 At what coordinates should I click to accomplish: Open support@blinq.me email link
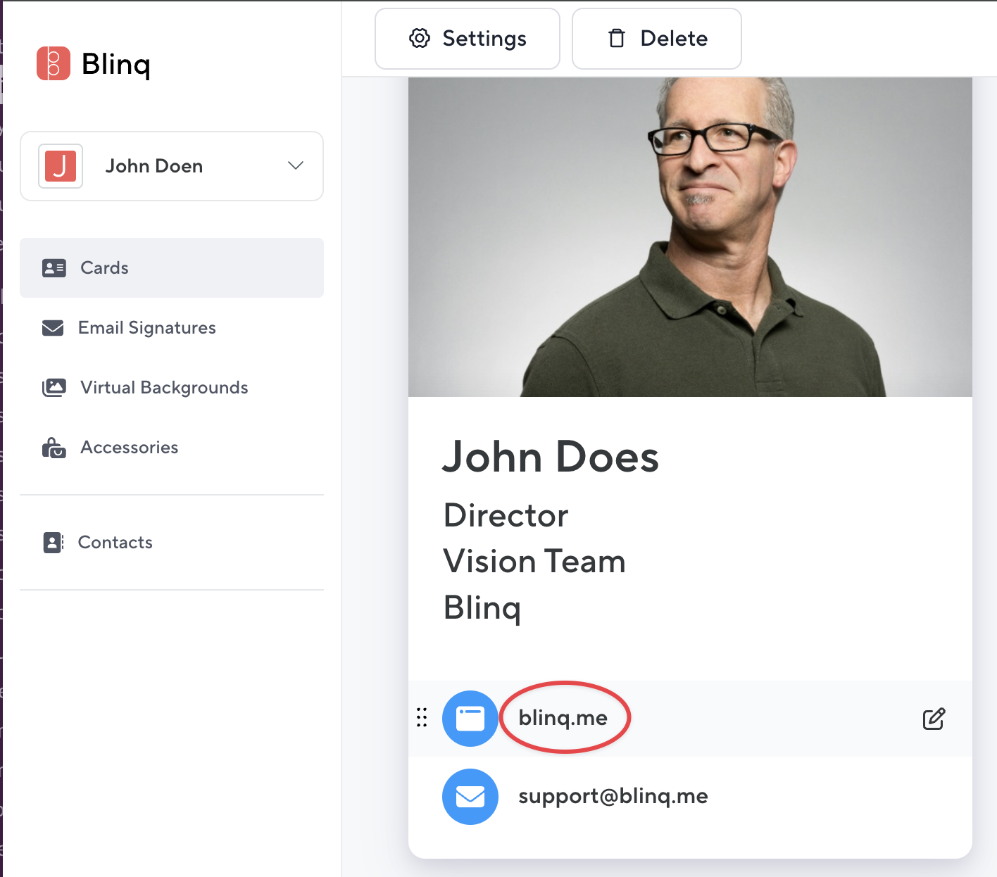point(613,796)
